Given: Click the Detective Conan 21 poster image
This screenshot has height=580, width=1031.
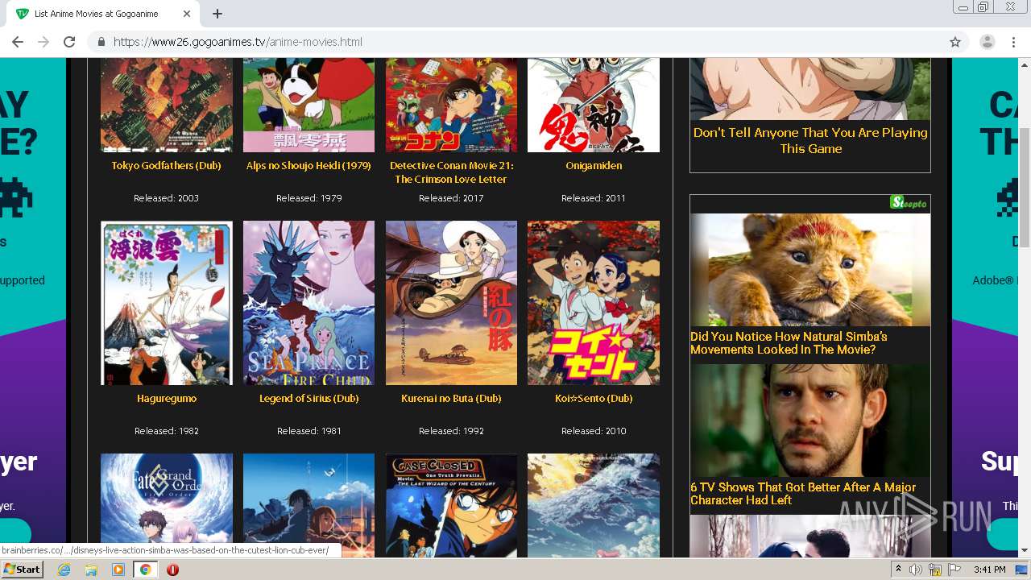Looking at the screenshot, I should 451,105.
